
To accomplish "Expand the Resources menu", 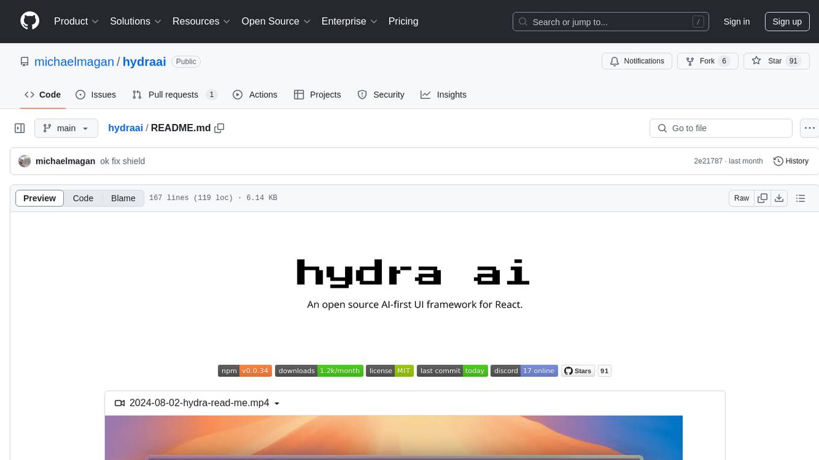I will pos(201,21).
